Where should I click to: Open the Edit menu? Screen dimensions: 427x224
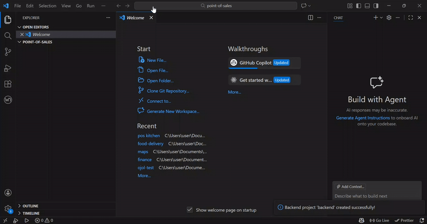[x=30, y=6]
